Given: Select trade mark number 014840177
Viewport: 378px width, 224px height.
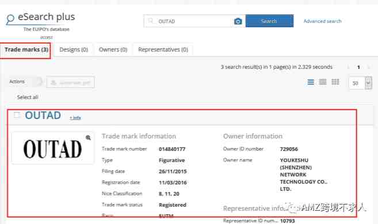Looking at the screenshot, I should tap(172, 149).
